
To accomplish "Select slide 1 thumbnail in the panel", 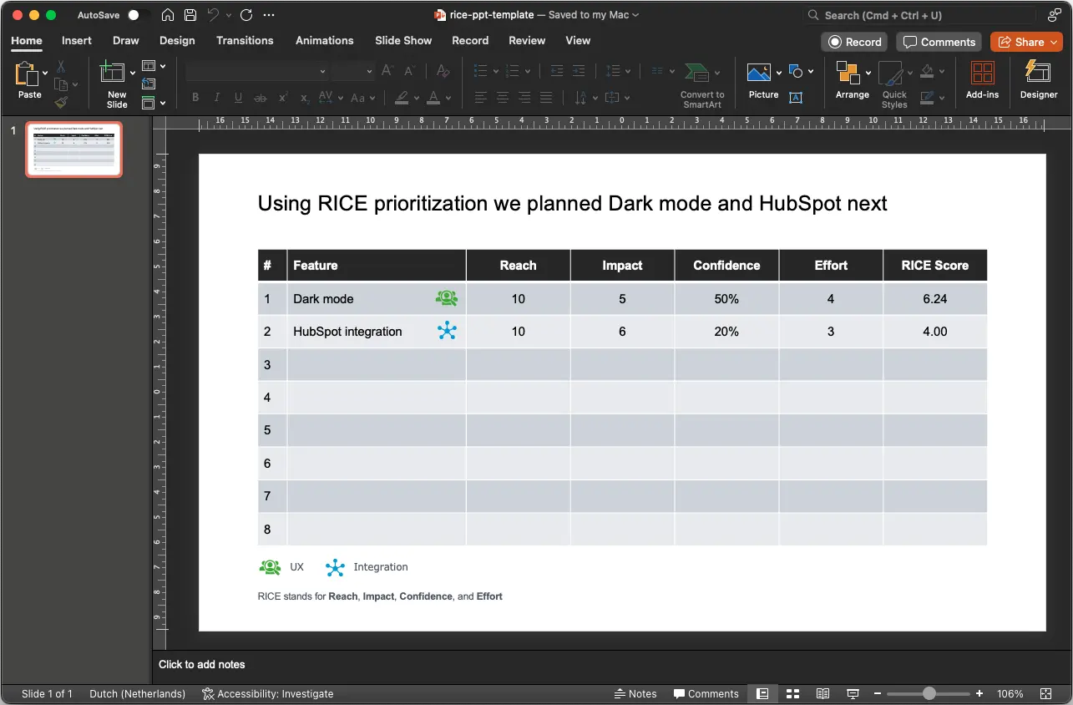I will click(x=73, y=150).
